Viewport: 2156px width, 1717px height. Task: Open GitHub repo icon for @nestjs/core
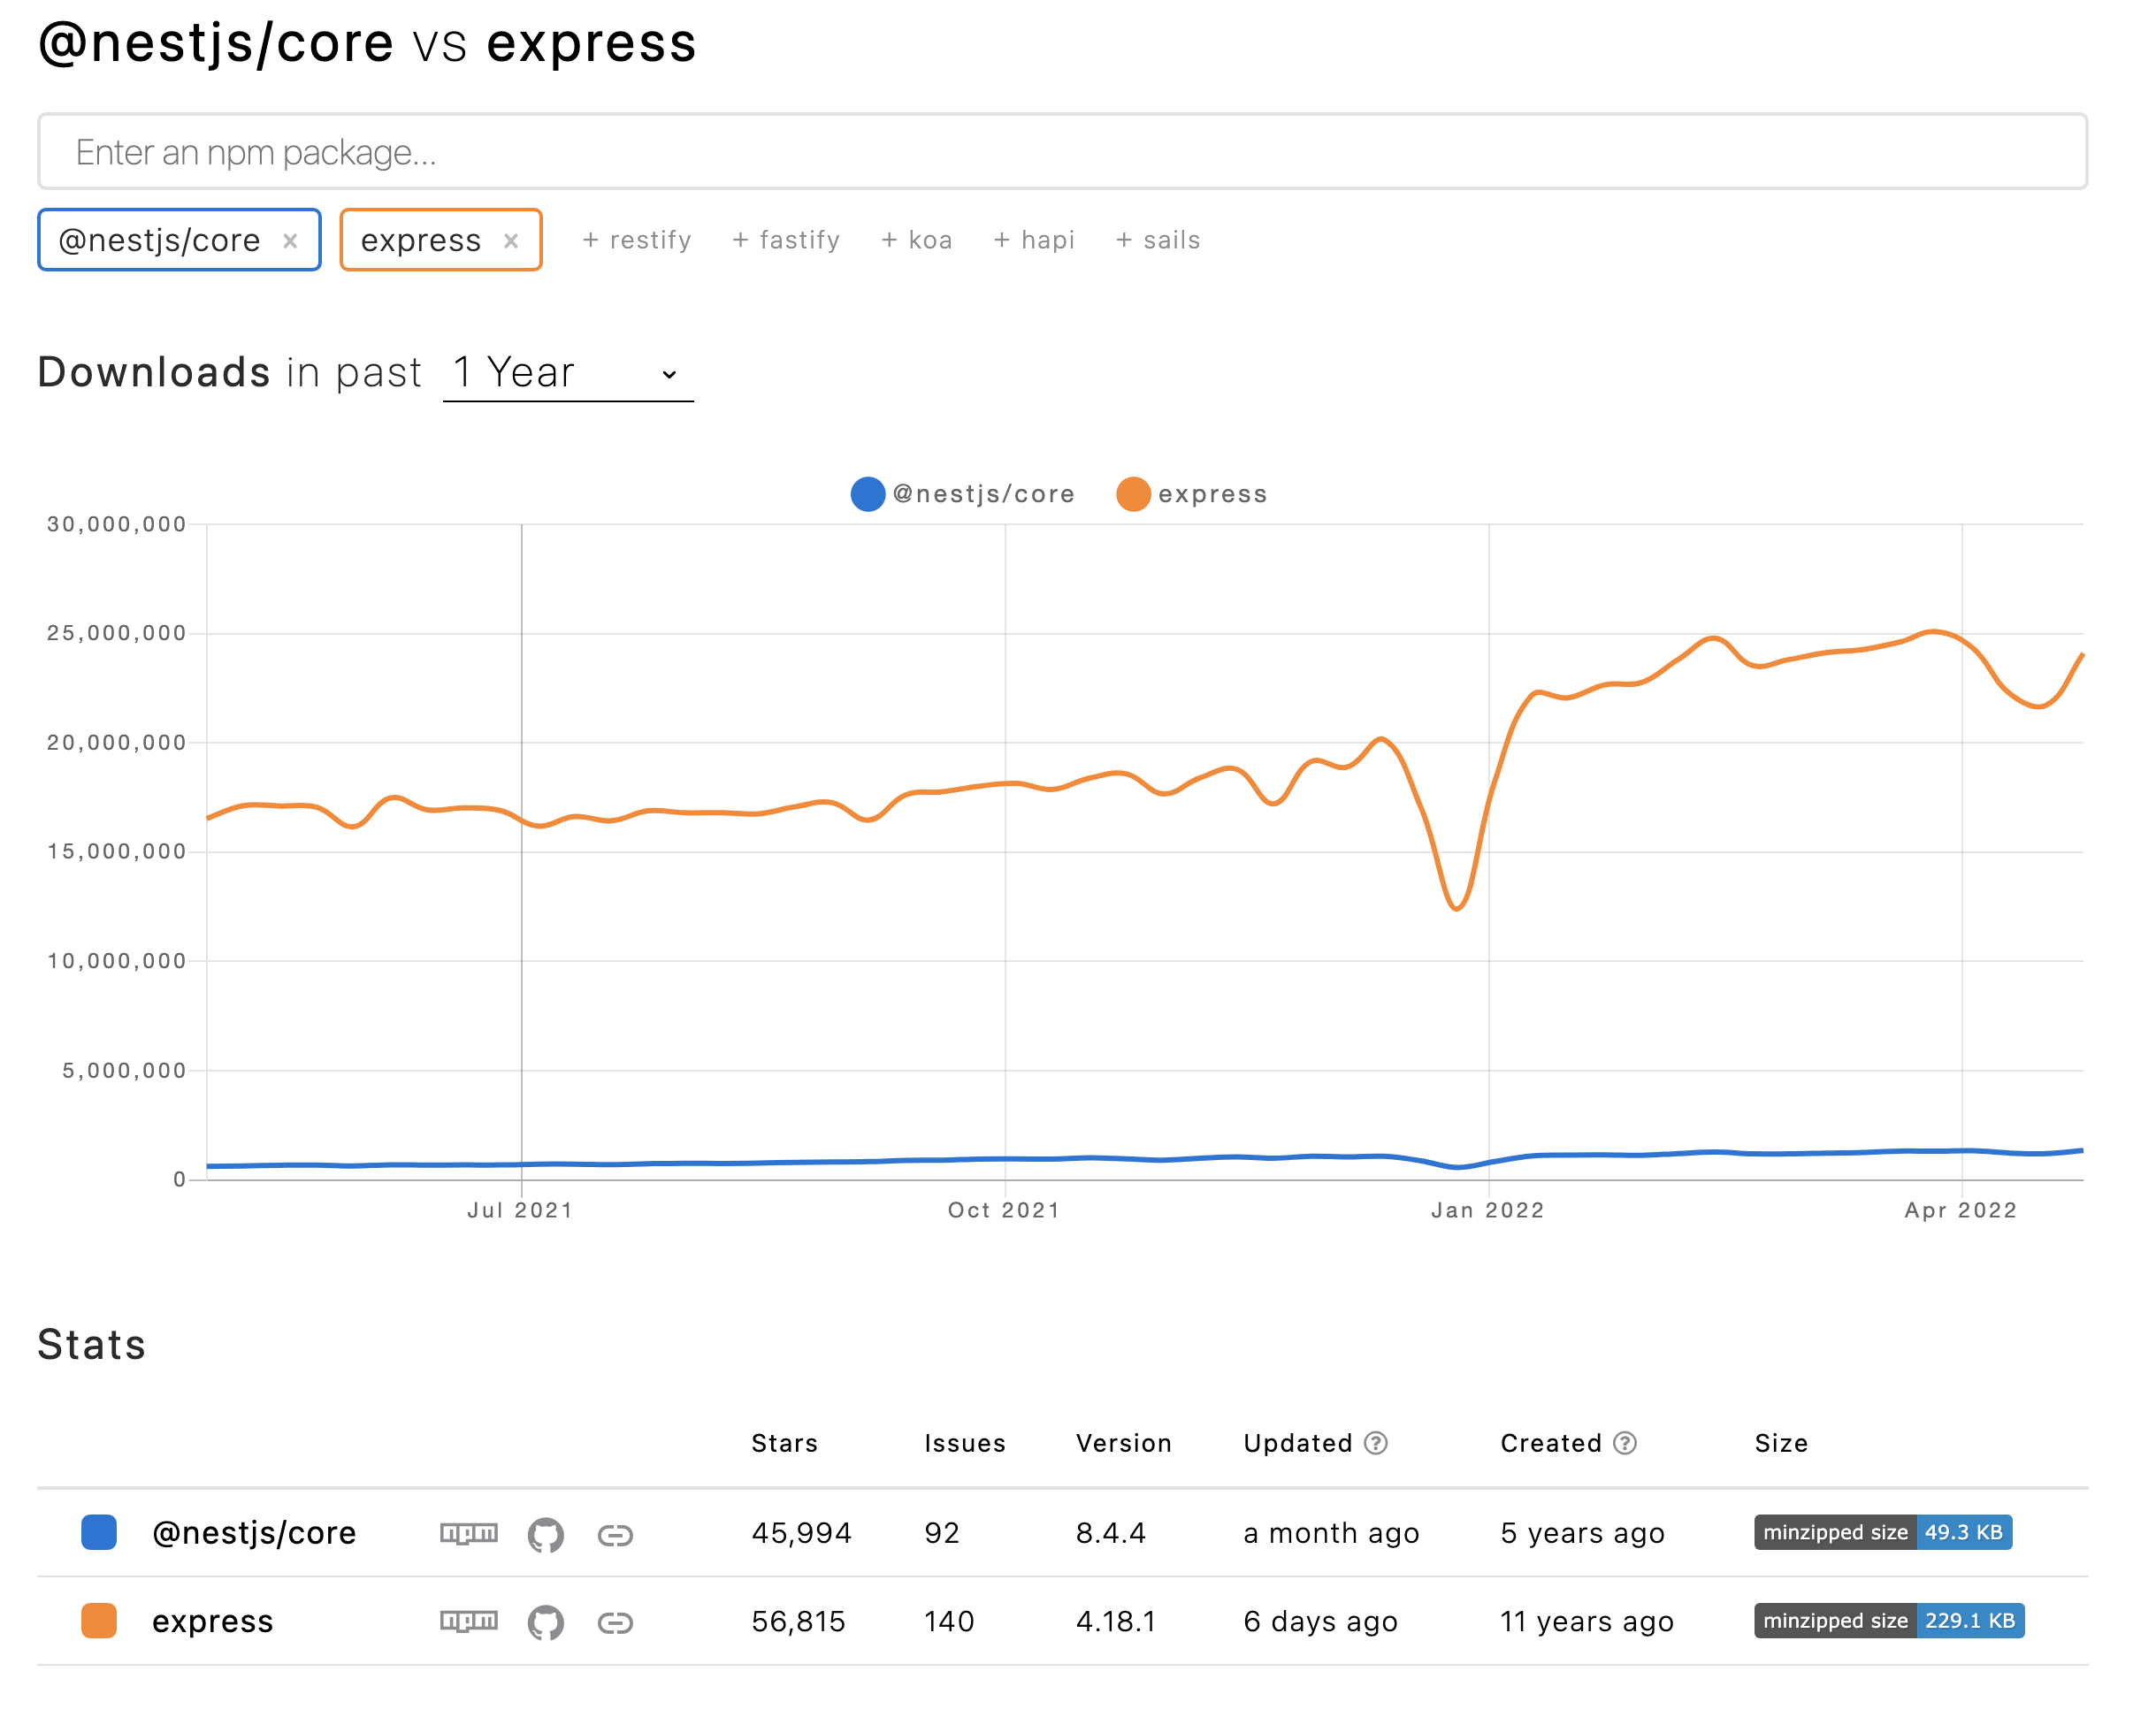pyautogui.click(x=545, y=1534)
